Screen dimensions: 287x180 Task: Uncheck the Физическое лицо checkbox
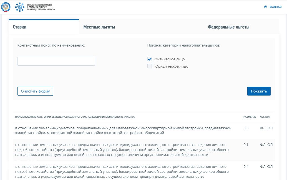click(150, 59)
